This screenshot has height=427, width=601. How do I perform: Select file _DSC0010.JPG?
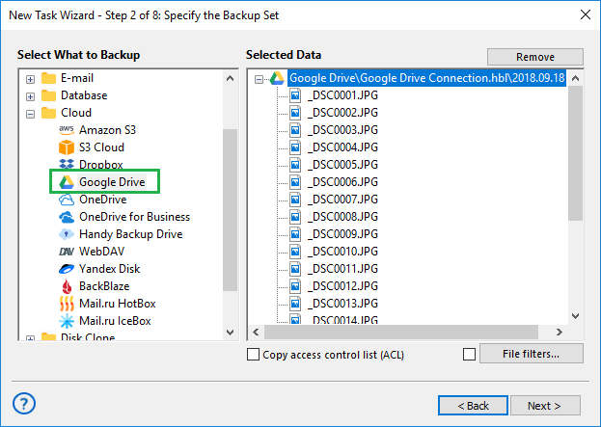(x=342, y=252)
